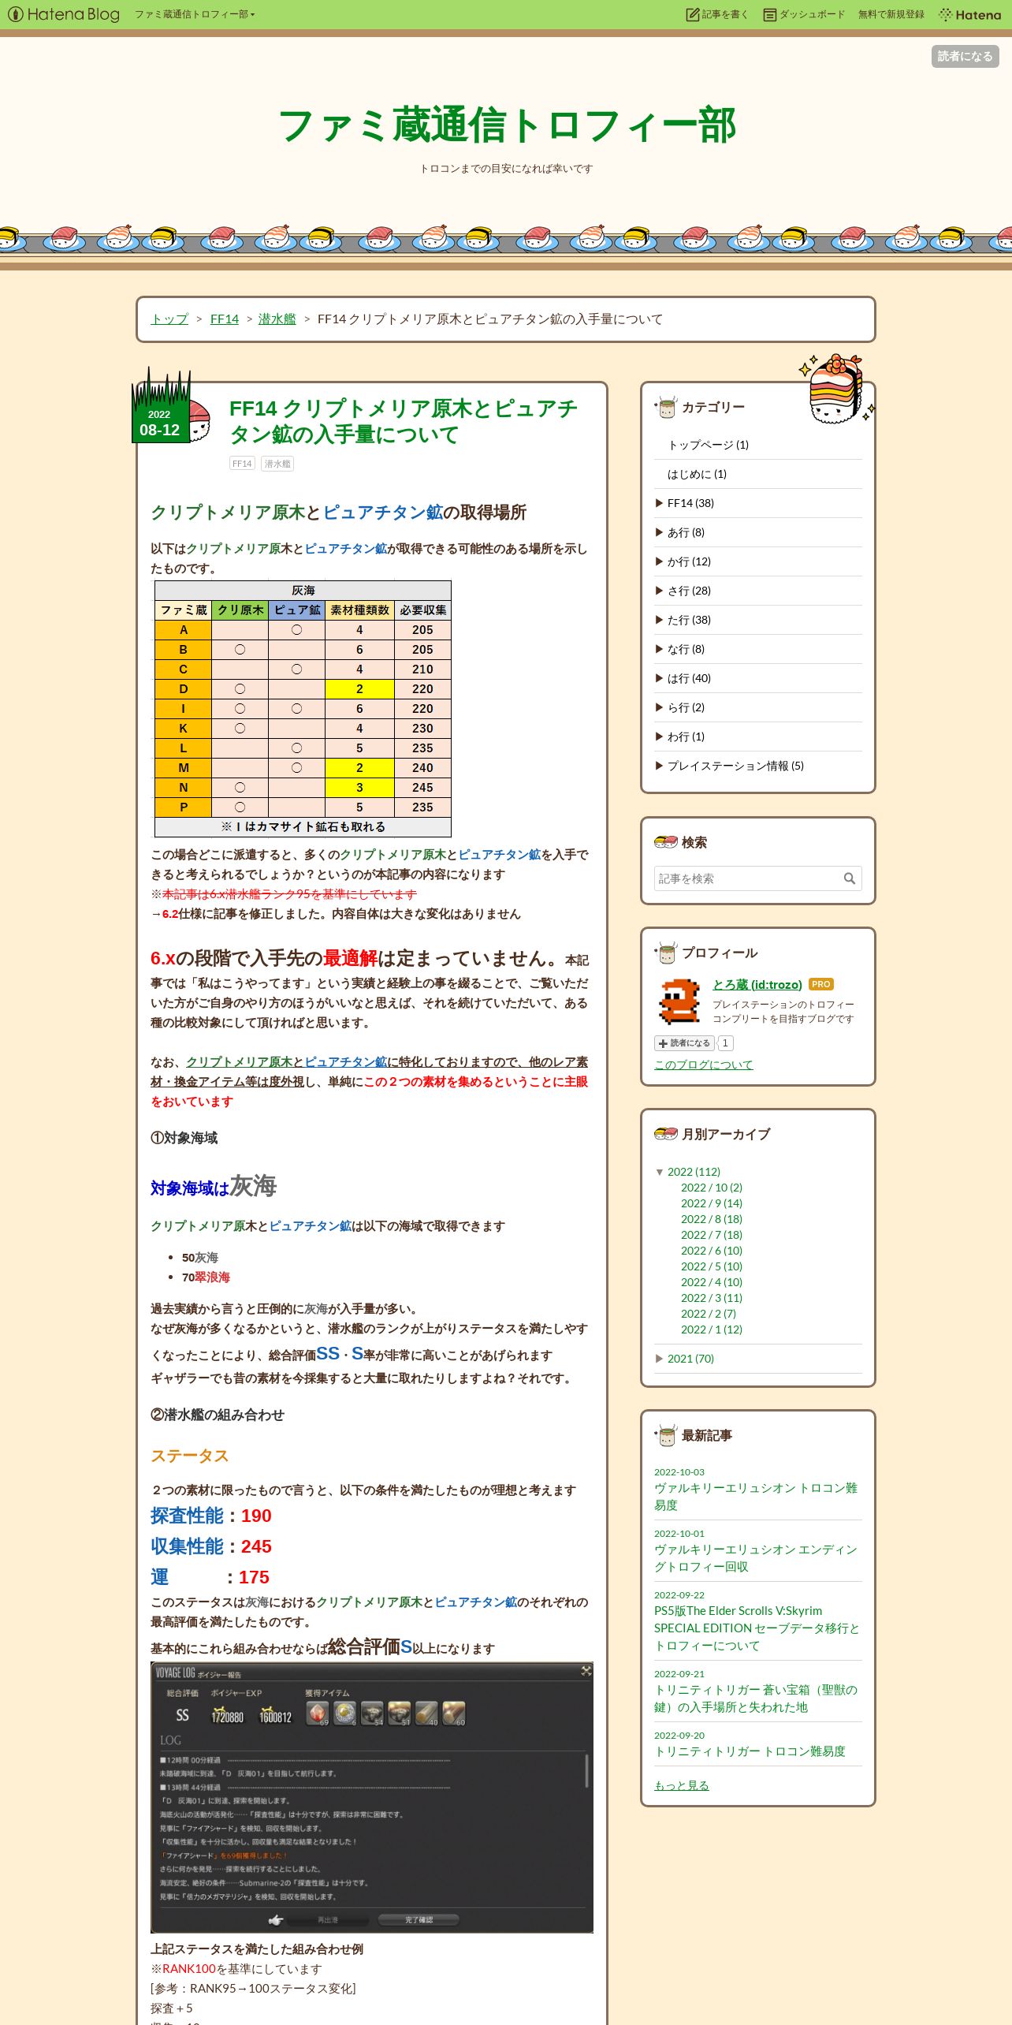Open PS5版 Skyrim セーブデータ移行 article
Screen dimensions: 1012x2025
757,1628
